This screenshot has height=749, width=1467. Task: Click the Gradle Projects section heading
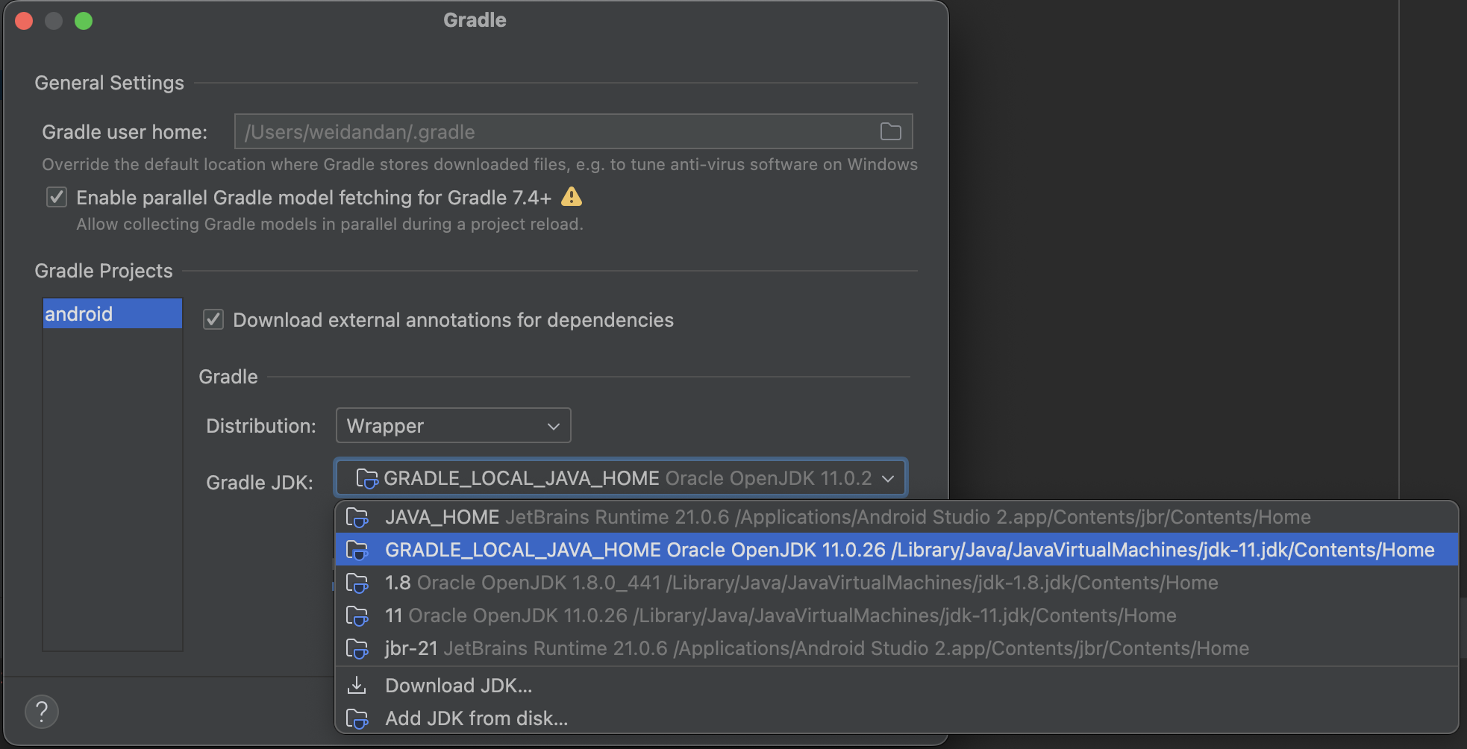point(104,271)
